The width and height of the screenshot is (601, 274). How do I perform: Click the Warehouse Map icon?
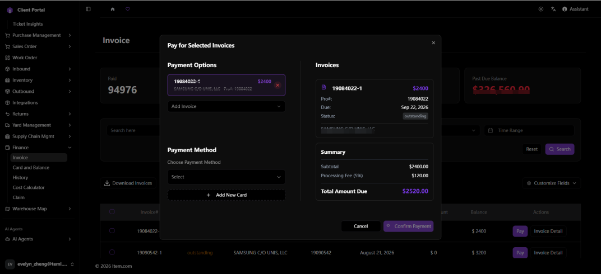pos(8,209)
